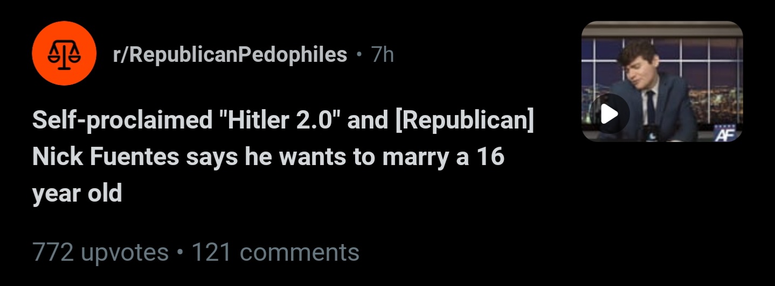
Task: Click the dot between upvotes and comments
Action: pos(180,252)
